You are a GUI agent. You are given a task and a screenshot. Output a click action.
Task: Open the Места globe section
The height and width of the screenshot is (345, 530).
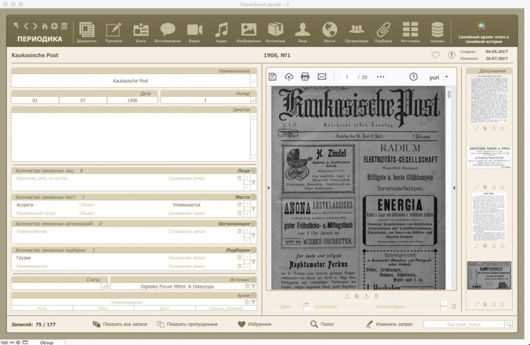(330, 33)
